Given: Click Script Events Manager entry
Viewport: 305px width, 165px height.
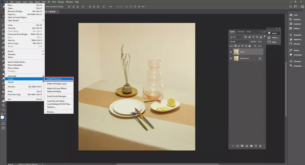Looking at the screenshot, I should coord(59,96).
